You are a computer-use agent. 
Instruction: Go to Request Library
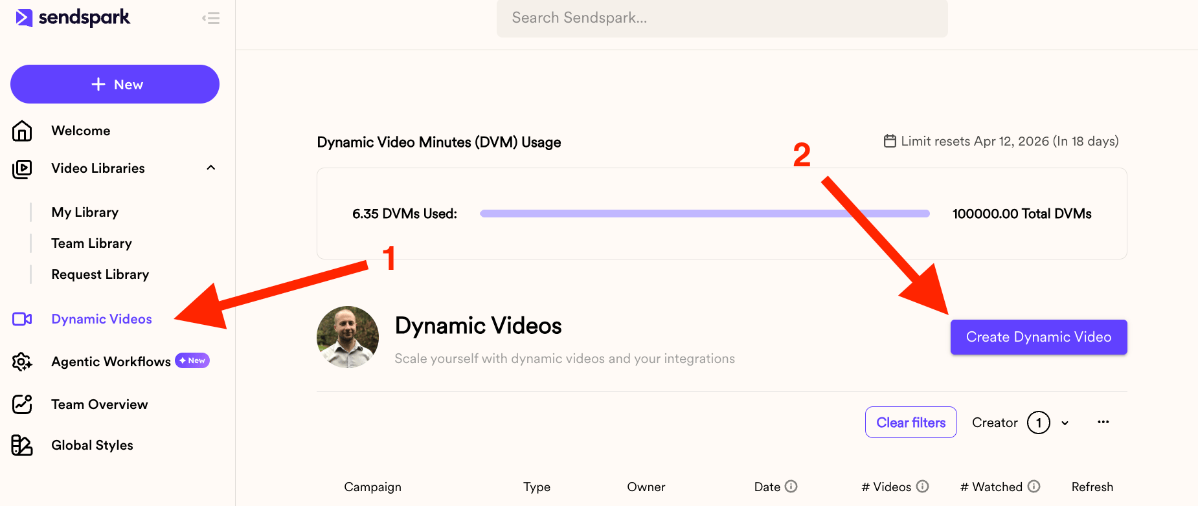tap(100, 274)
